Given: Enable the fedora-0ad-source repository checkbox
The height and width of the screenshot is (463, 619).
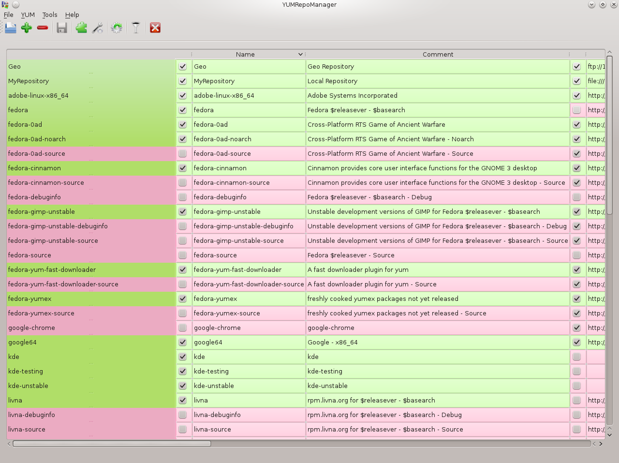Looking at the screenshot, I should 182,153.
